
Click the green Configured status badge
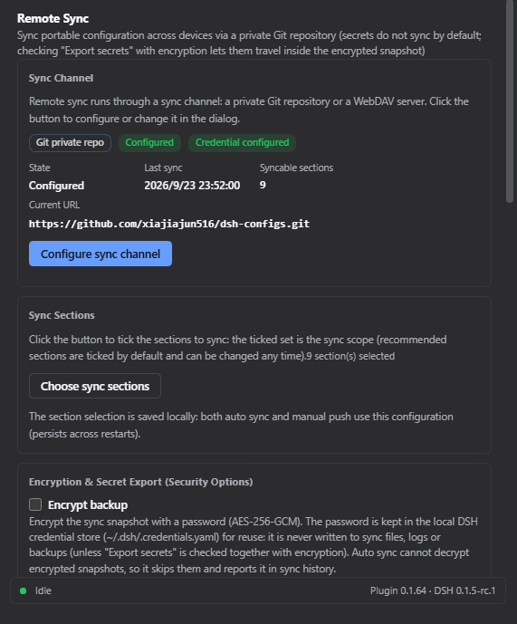pyautogui.click(x=149, y=142)
